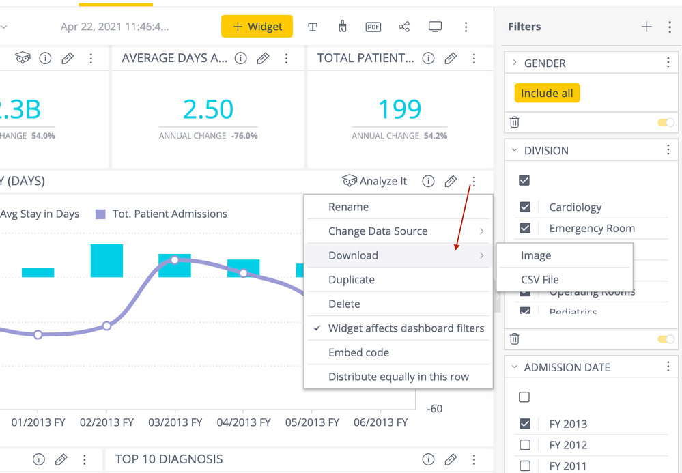Image resolution: width=682 pixels, height=473 pixels.
Task: Click the yellow Widget button
Action: (x=257, y=27)
